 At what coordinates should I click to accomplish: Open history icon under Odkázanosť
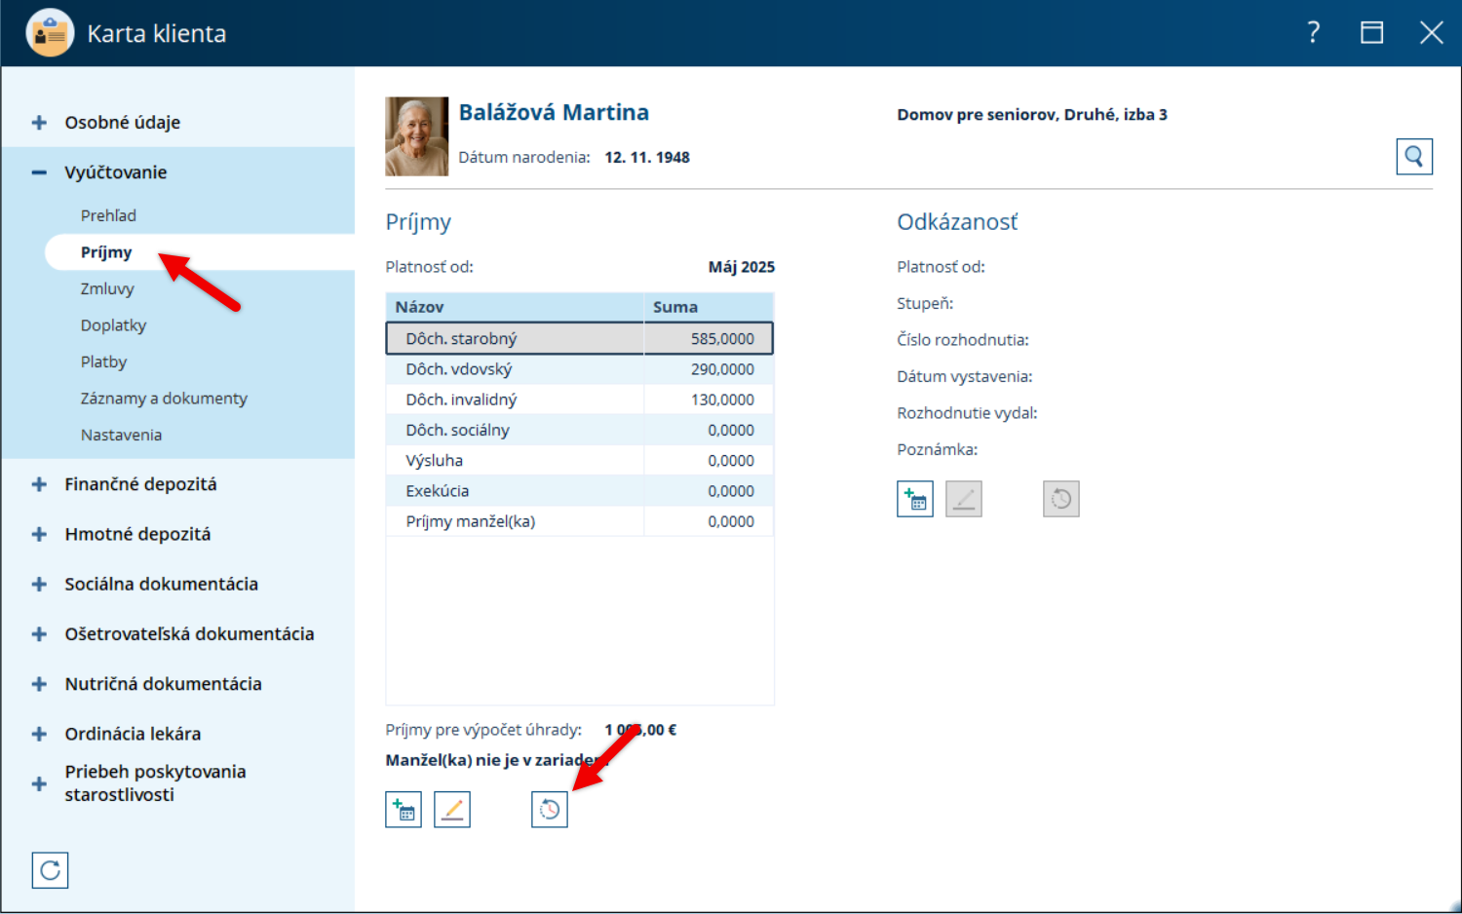pos(1061,499)
